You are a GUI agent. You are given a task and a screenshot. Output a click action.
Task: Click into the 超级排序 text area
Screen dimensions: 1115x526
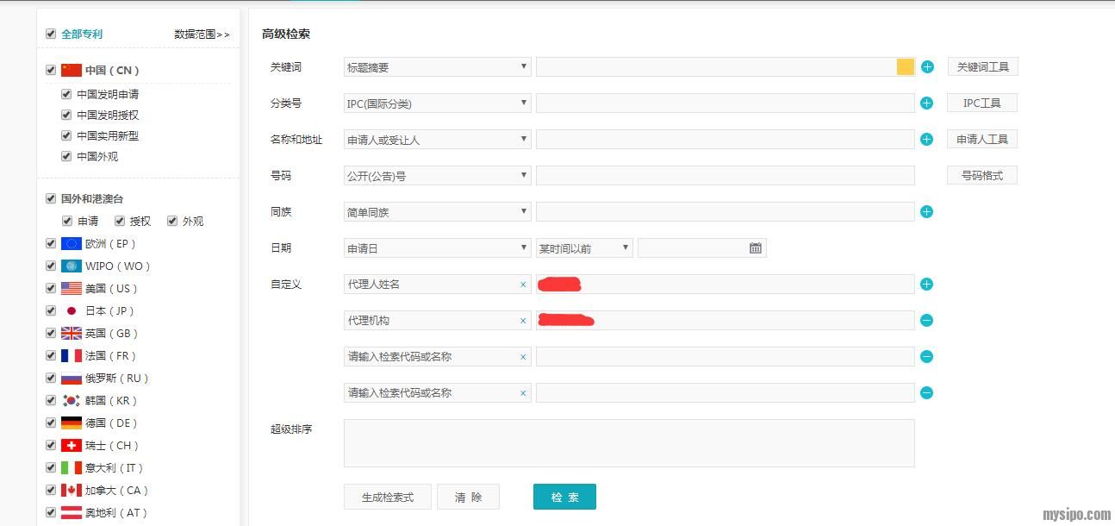point(629,443)
